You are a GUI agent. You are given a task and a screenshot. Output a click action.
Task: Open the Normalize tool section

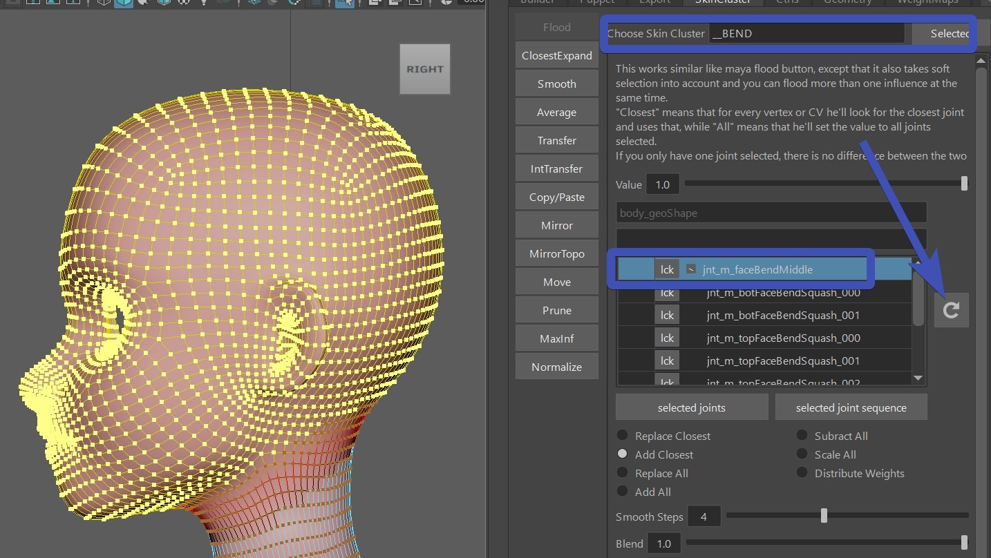click(x=556, y=367)
